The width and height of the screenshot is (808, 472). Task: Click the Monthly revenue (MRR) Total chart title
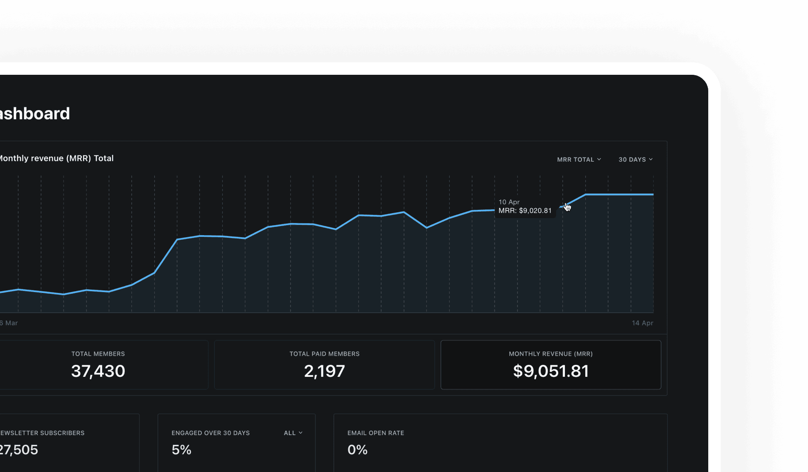(x=56, y=158)
